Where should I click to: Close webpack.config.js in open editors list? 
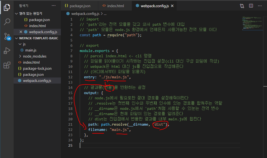[x=21, y=32]
